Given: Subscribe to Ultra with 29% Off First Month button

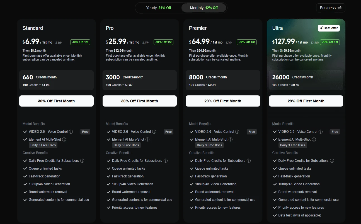Looking at the screenshot, I should point(306,101).
